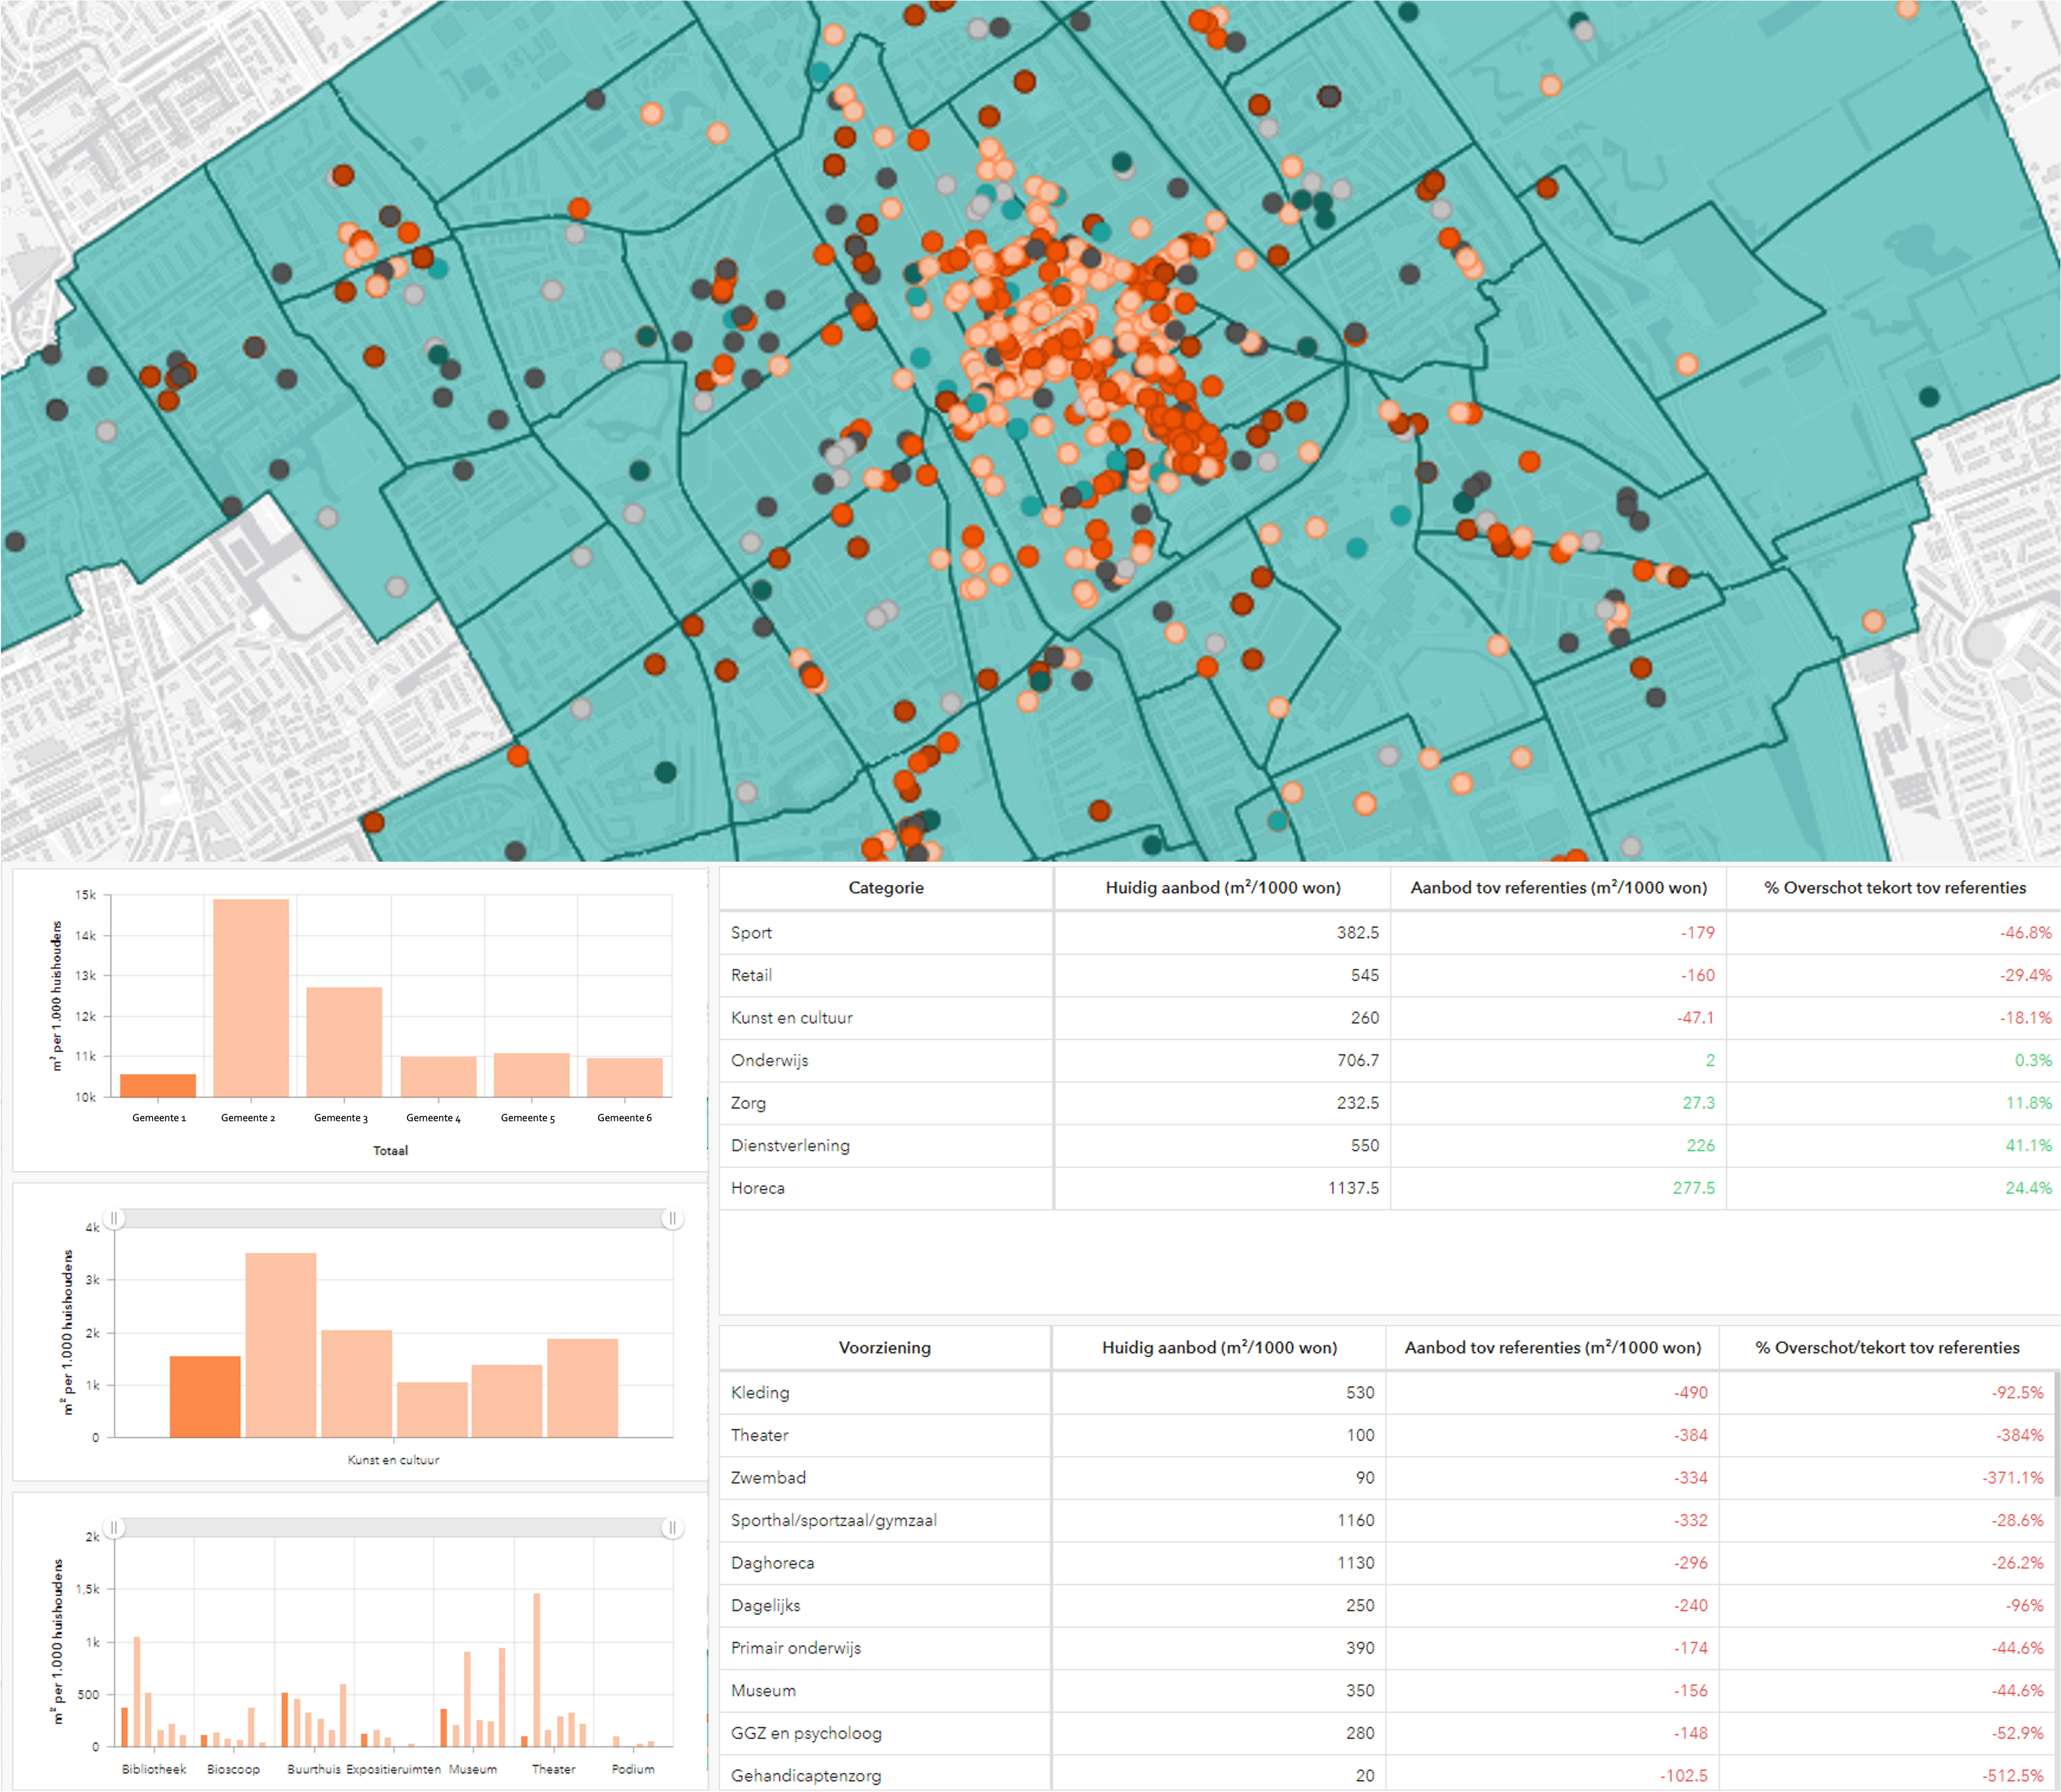Click Huidig aanbod header in the Voorziening table
2061x1792 pixels.
tap(1219, 1348)
